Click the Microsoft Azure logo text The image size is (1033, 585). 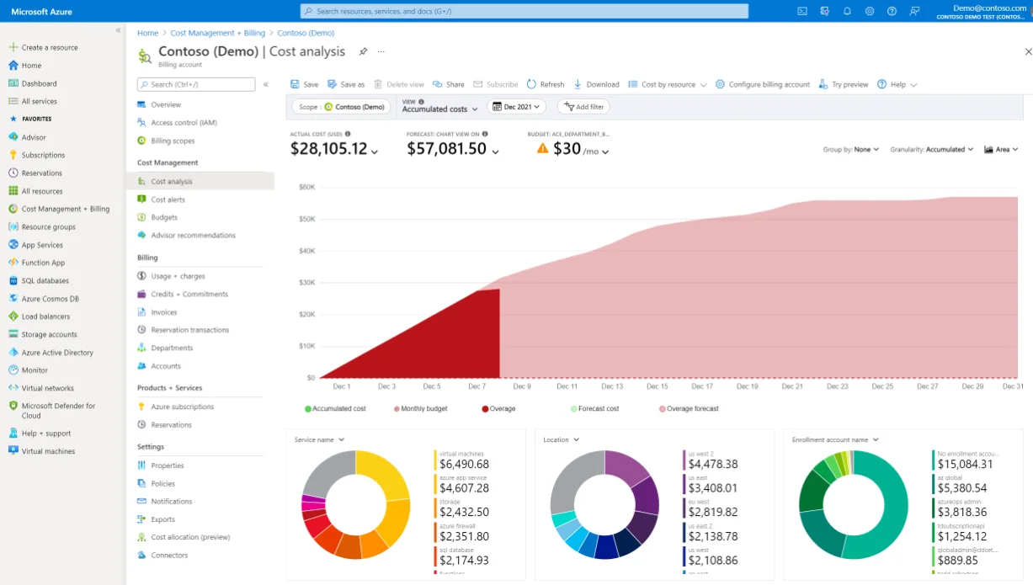click(41, 11)
